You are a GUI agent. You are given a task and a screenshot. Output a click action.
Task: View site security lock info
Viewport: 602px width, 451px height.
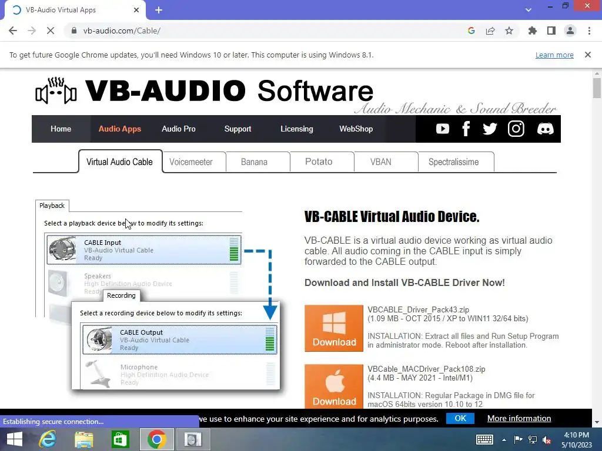pos(74,31)
